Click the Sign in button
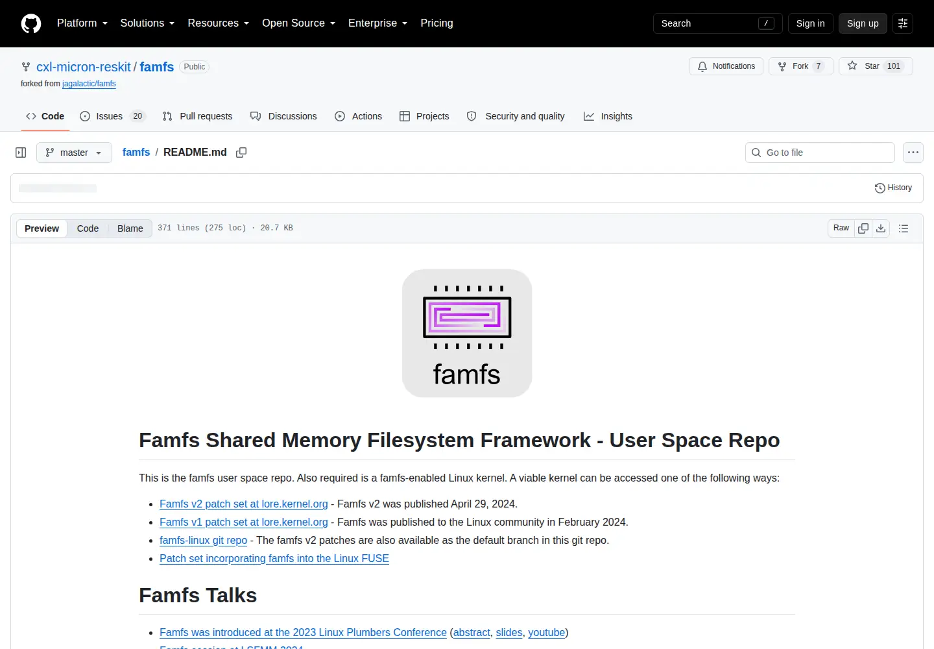Image resolution: width=934 pixels, height=649 pixels. 810,23
